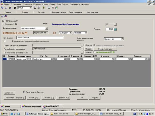155x116 pixels.
Task: Click the yellow question mark help icon
Action: click(x=44, y=8)
